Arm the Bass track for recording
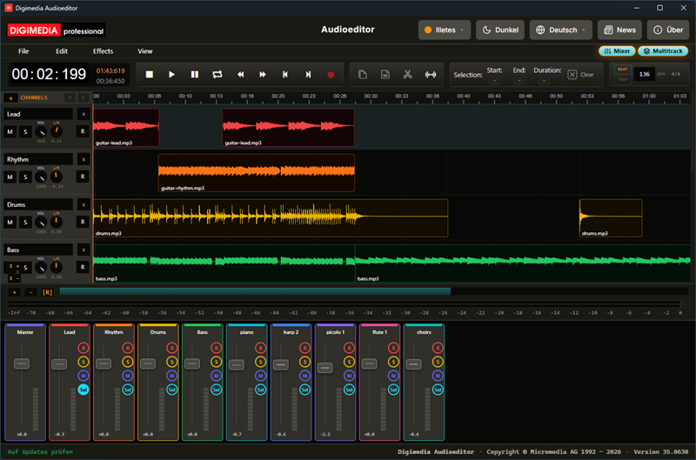 (x=83, y=267)
